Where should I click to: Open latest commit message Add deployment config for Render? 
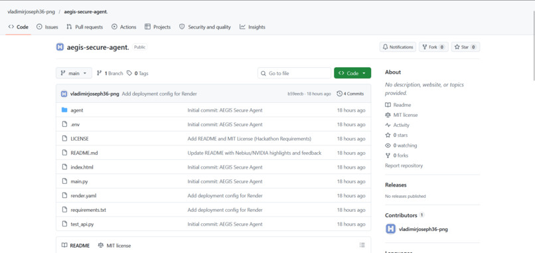(x=159, y=94)
